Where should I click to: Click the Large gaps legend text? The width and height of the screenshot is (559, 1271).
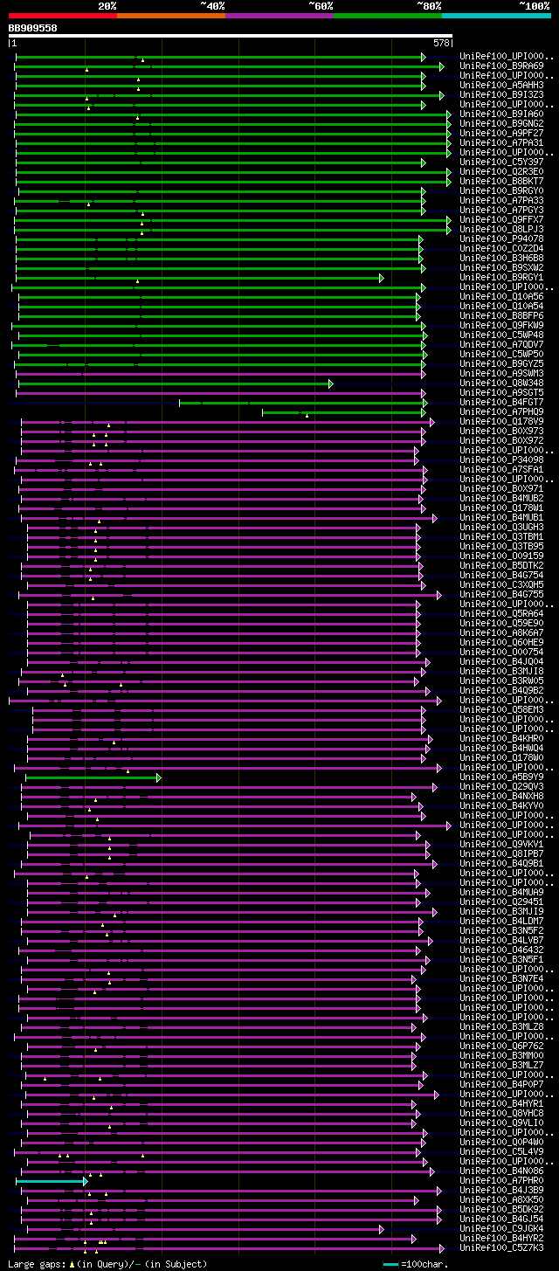tap(107, 1264)
